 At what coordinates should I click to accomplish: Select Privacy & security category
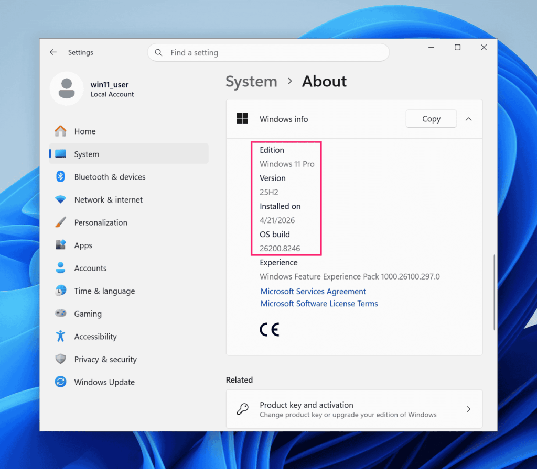[129, 359]
